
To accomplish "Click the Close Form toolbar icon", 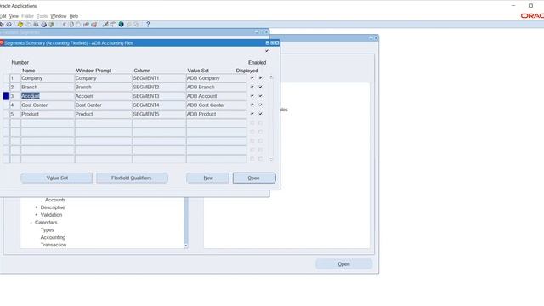I will tap(52, 25).
